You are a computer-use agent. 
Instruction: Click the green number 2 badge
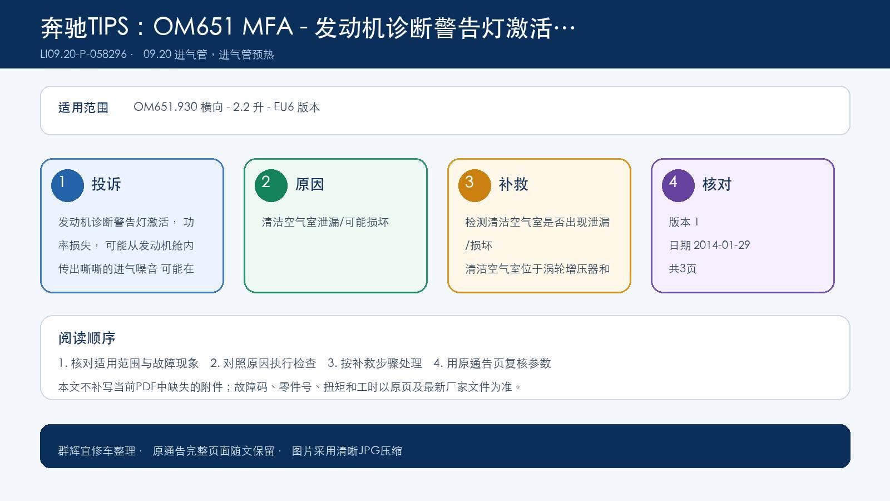click(x=271, y=185)
